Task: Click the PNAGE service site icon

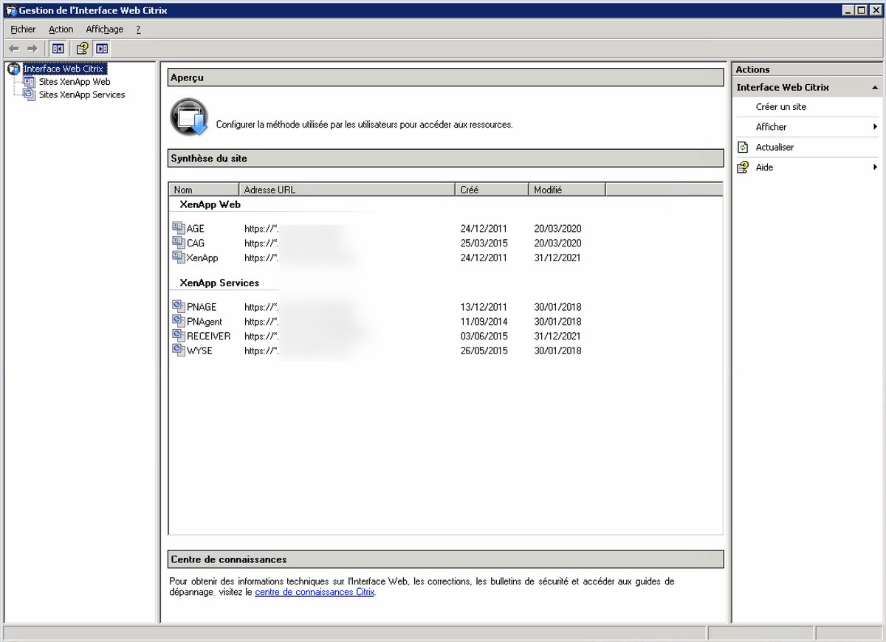Action: tap(178, 306)
